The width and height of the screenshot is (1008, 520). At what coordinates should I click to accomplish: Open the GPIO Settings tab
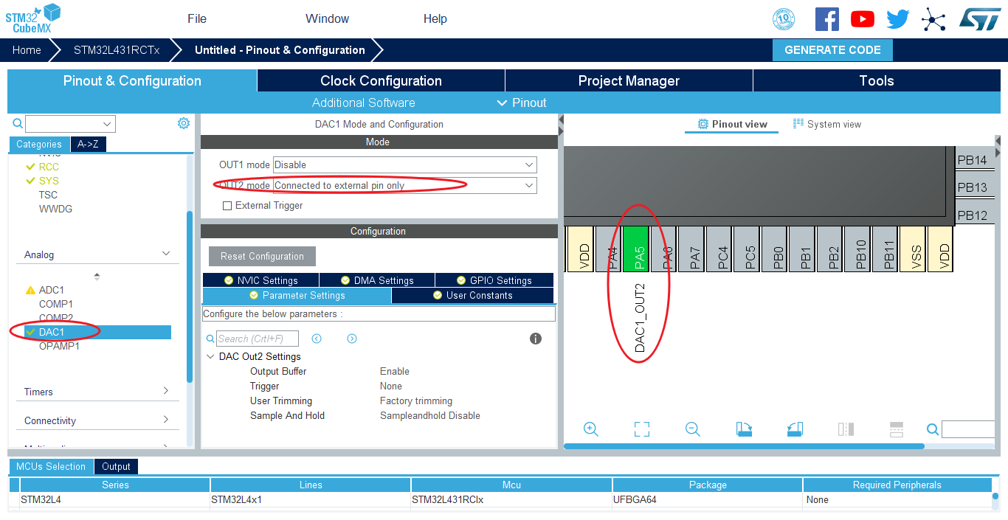(494, 280)
